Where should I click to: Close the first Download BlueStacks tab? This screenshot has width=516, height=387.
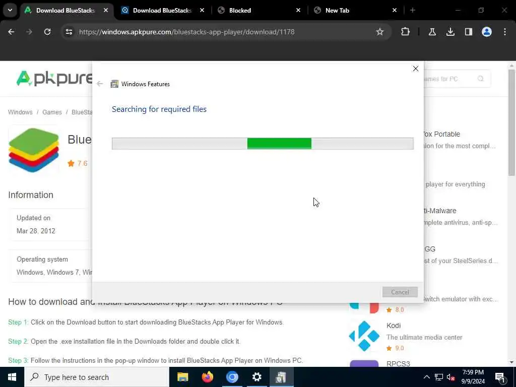point(106,10)
